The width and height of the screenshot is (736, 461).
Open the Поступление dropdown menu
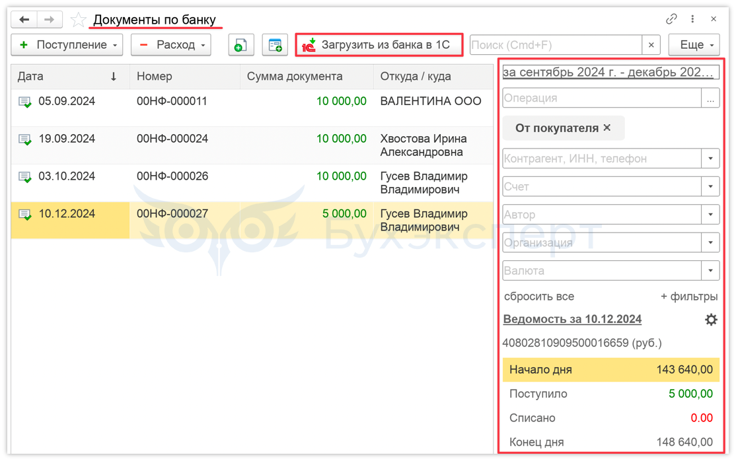tap(67, 45)
